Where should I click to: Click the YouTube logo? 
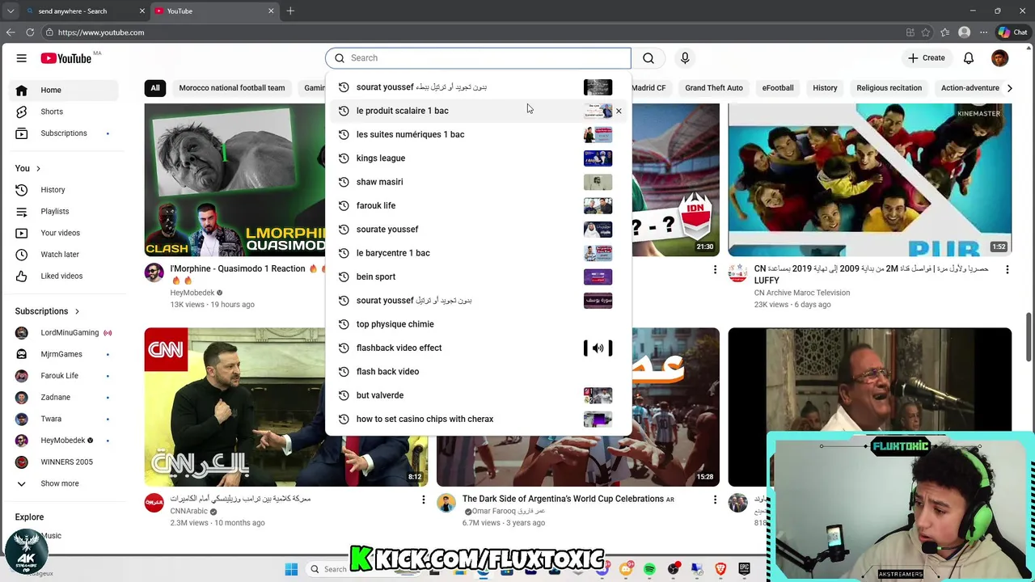(66, 58)
